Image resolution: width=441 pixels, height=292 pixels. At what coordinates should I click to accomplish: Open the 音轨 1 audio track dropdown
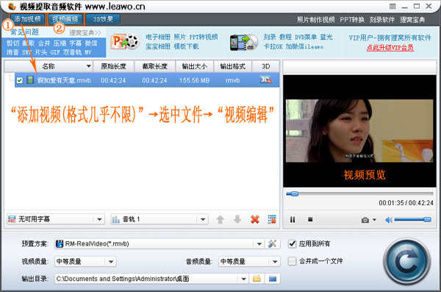coord(159,219)
